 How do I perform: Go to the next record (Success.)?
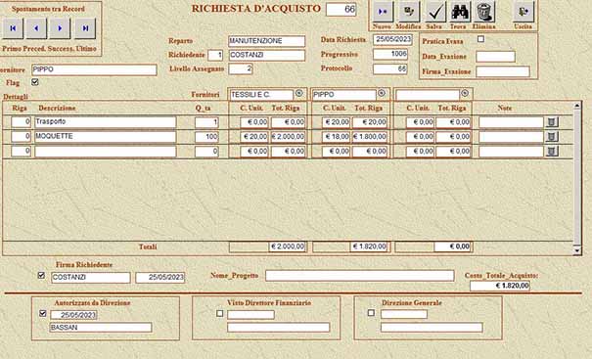pyautogui.click(x=60, y=28)
